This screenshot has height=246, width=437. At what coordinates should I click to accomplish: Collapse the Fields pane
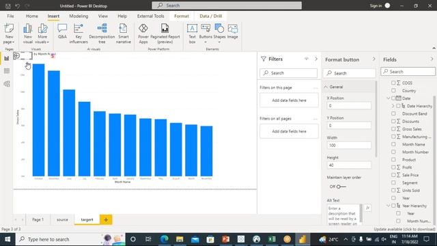click(x=432, y=59)
